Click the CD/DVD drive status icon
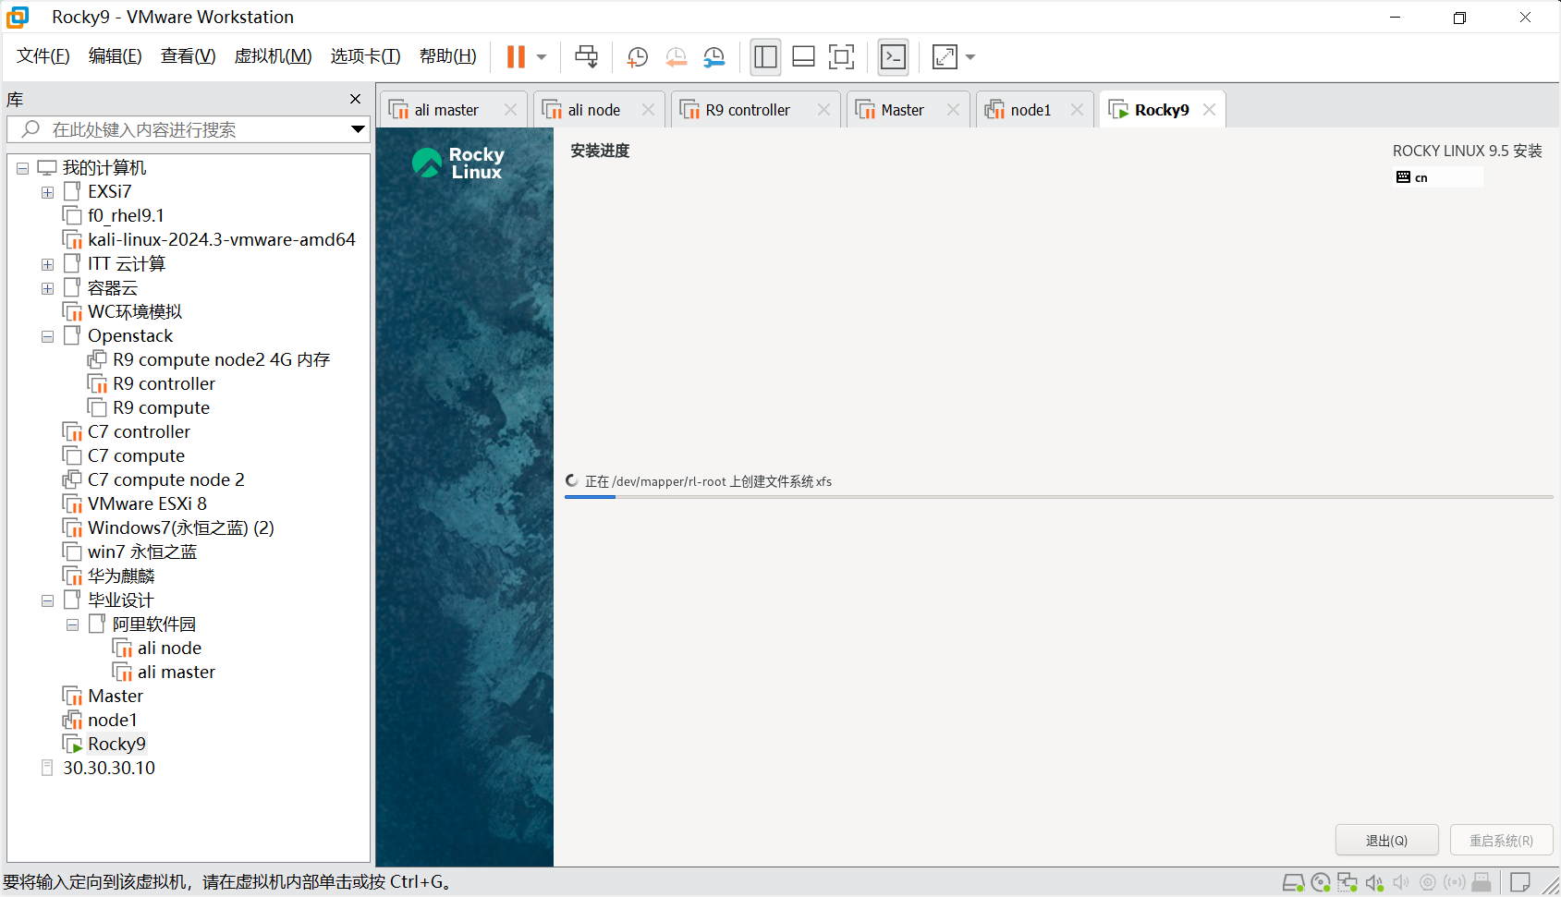This screenshot has width=1561, height=897. (1320, 883)
